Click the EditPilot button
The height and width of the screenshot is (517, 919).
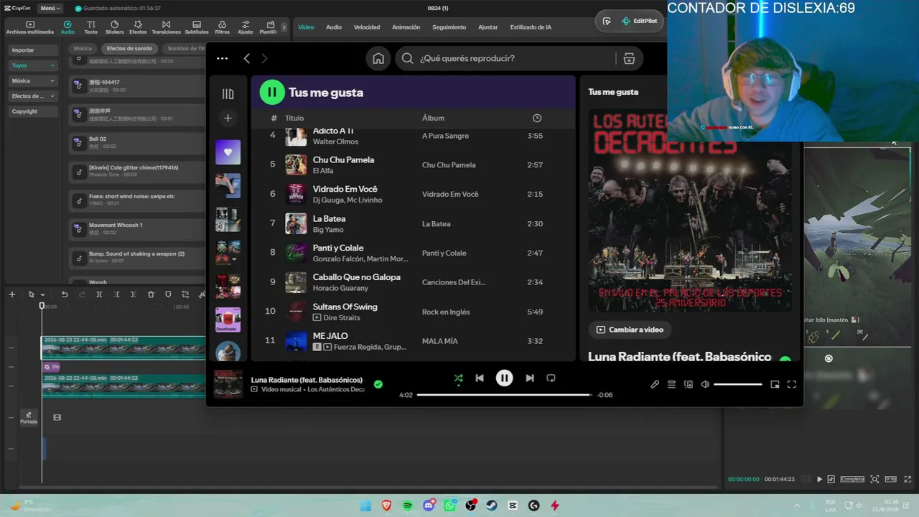[x=639, y=22]
